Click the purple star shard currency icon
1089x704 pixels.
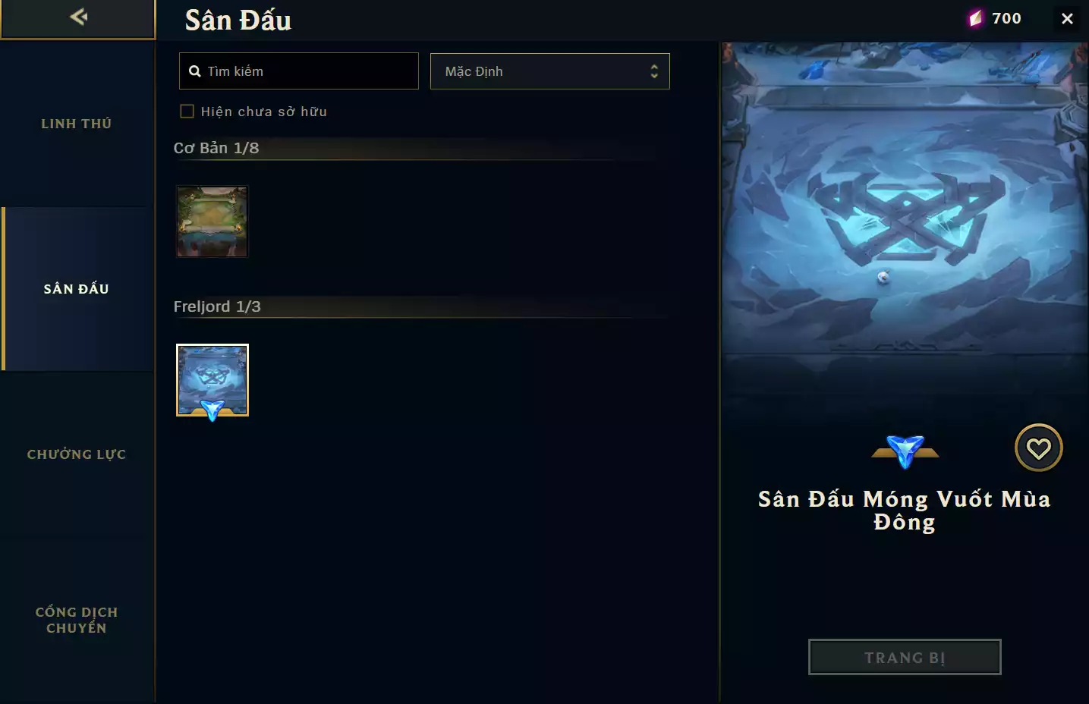[x=976, y=18]
